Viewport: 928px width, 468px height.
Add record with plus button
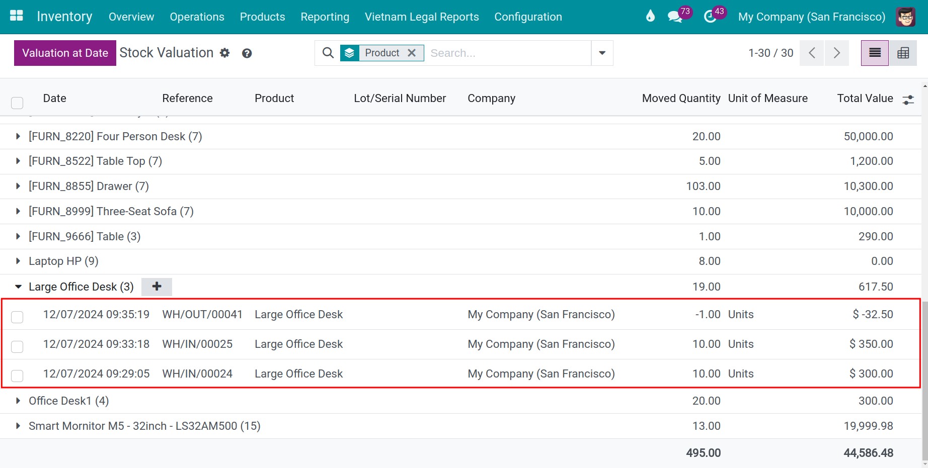[x=157, y=287]
